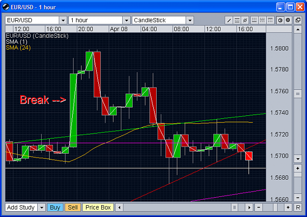Click the window title bar app icon
307x217 pixels.
(x=6, y=7)
